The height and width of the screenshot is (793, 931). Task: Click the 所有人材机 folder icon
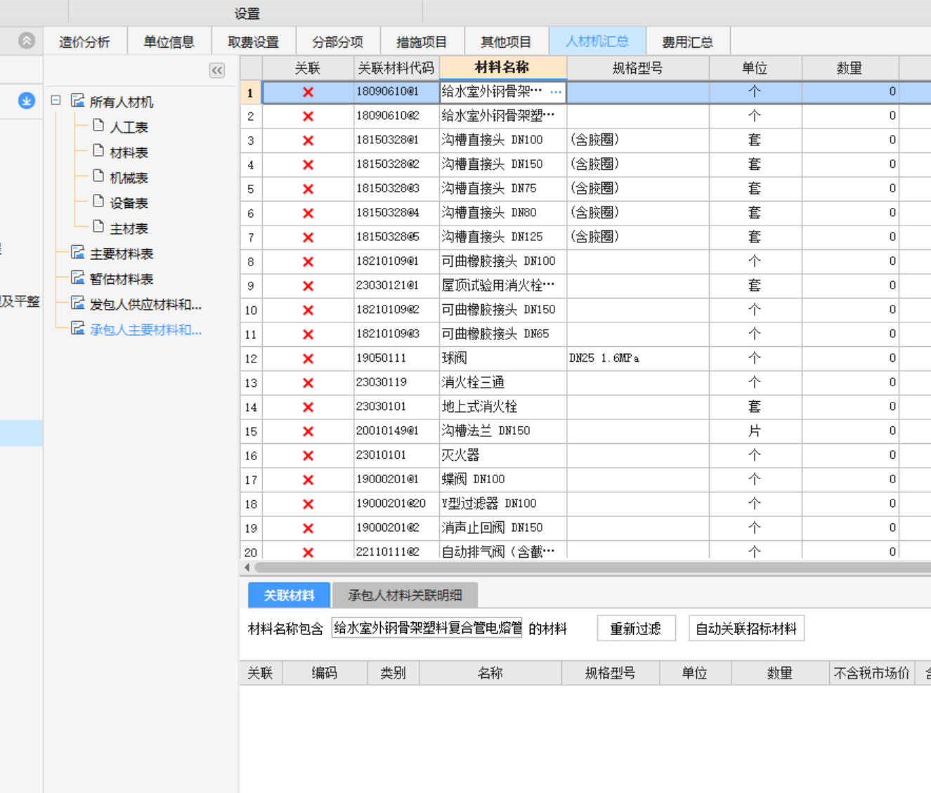click(78, 101)
